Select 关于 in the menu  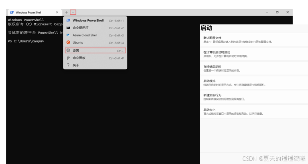(x=95, y=65)
